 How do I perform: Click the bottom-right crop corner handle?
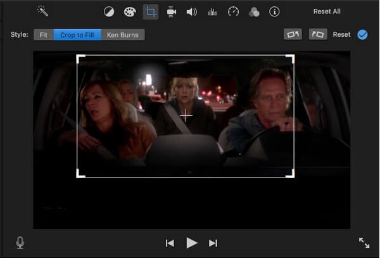click(291, 174)
